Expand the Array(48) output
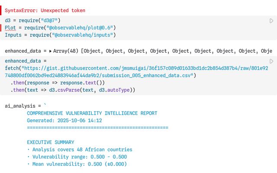Screen dimensions: 277x173 [50, 51]
